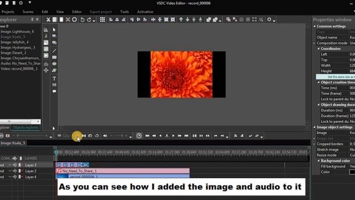
Task: Open Layer 2 blend mode chevron
Action: [10, 171]
